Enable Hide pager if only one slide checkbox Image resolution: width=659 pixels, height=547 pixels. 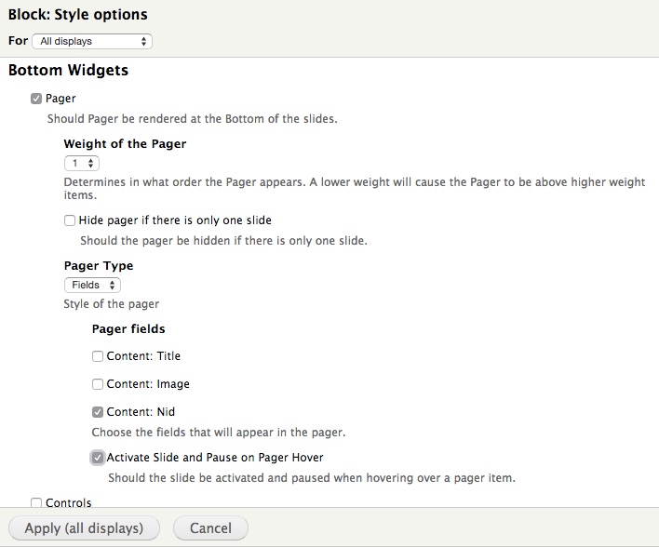tap(70, 220)
